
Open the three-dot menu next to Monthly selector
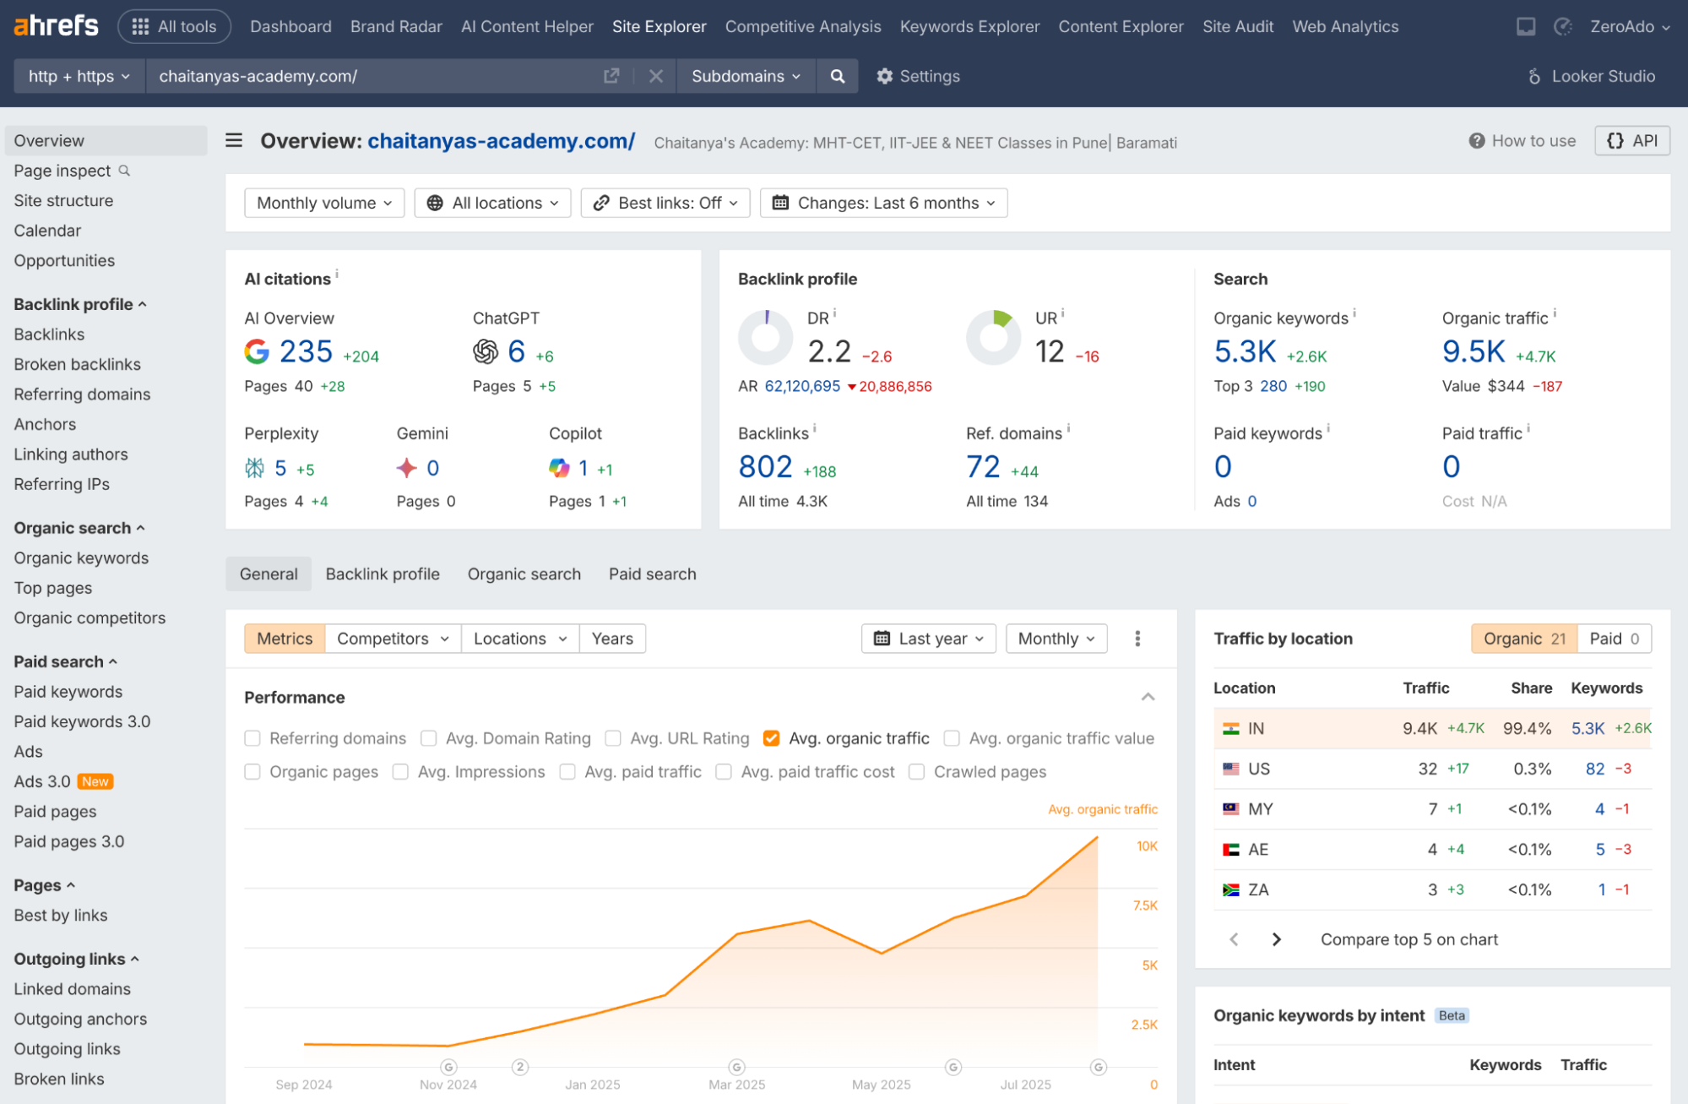coord(1137,639)
